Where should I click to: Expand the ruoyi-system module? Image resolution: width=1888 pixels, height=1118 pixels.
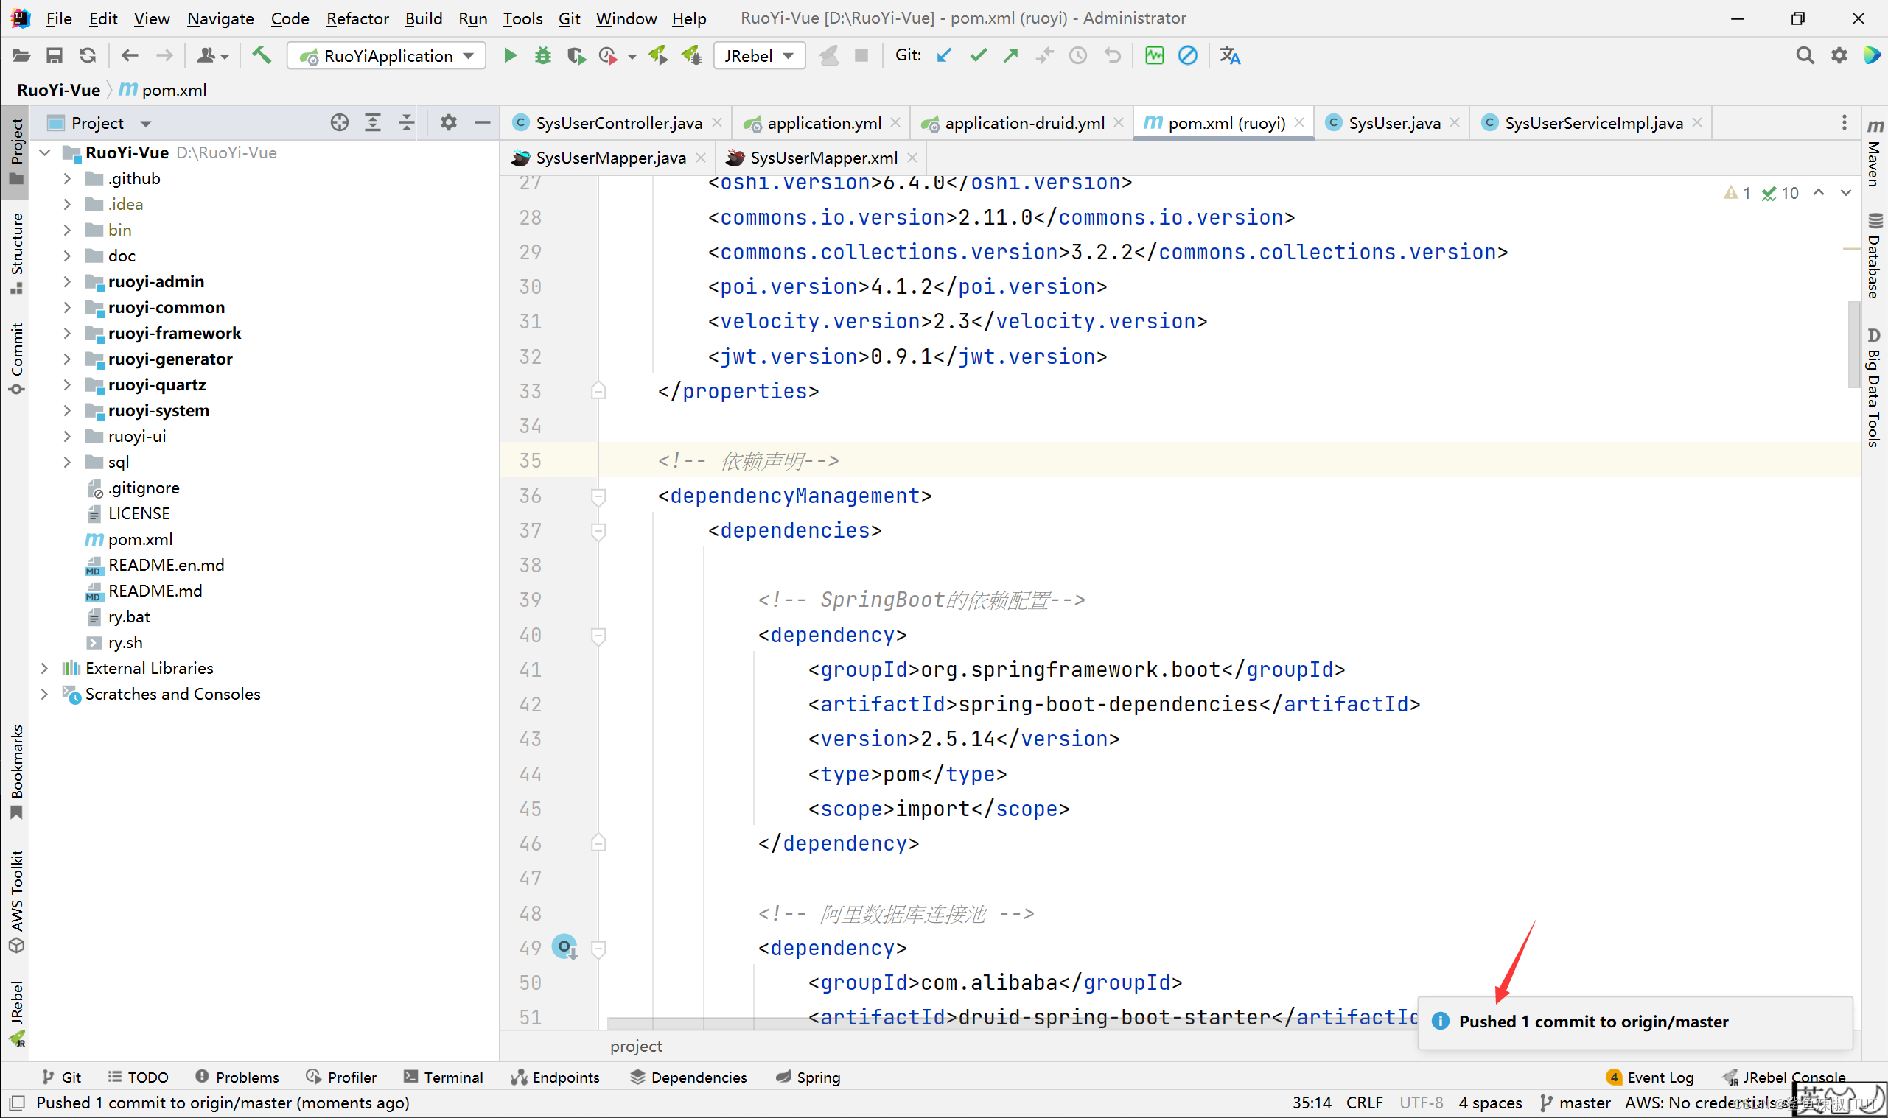click(67, 410)
